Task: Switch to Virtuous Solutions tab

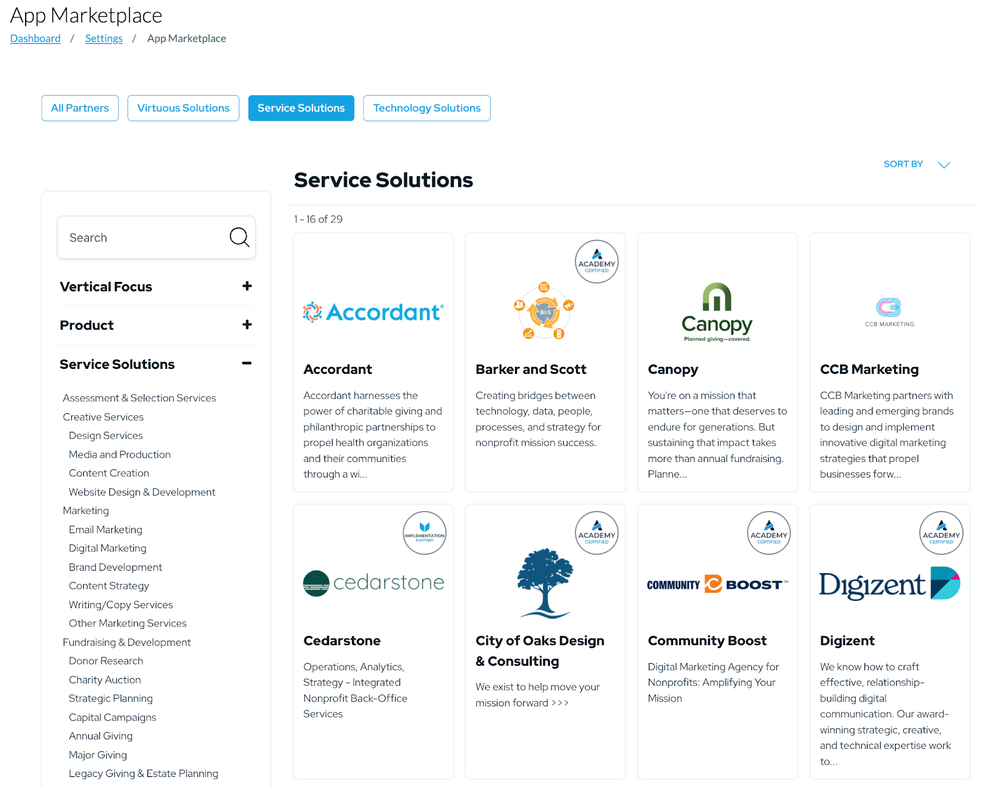Action: click(x=183, y=108)
